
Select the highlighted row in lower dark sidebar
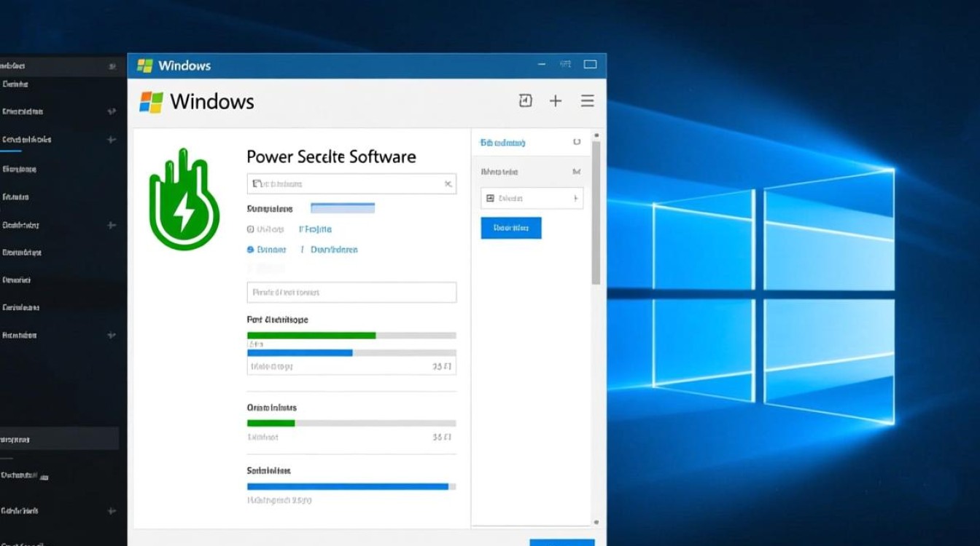pyautogui.click(x=58, y=438)
